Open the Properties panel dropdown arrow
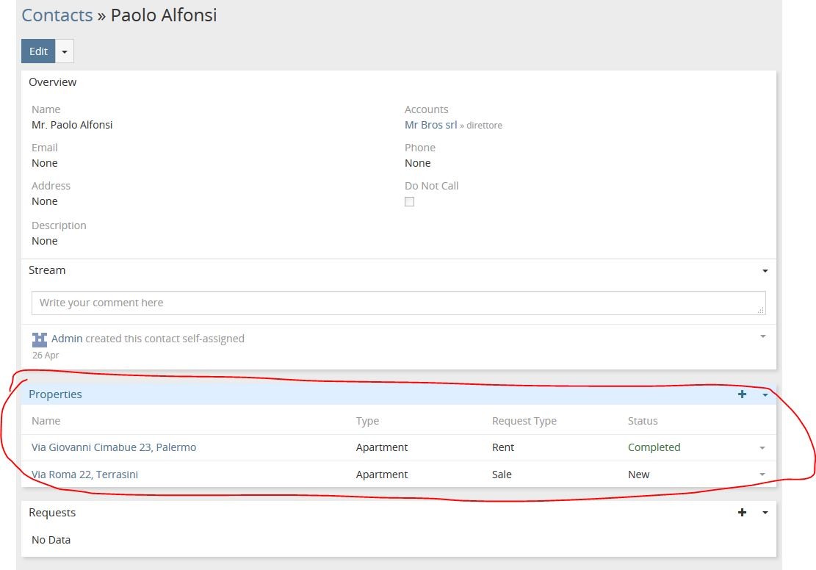The width and height of the screenshot is (816, 570). [765, 395]
